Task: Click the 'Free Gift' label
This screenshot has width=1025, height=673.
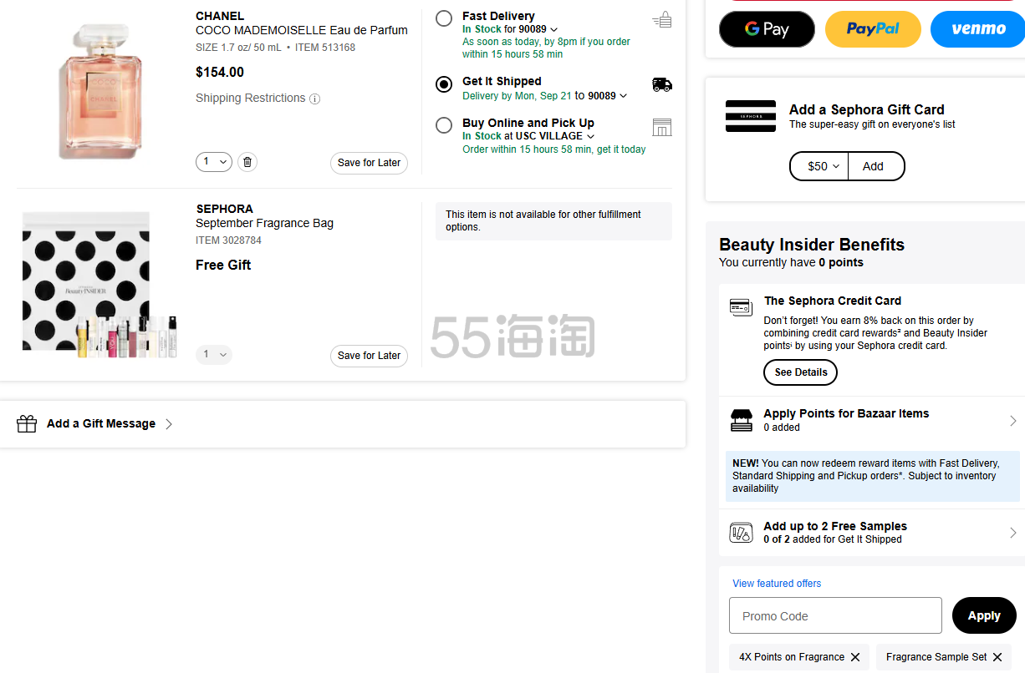Action: [223, 265]
